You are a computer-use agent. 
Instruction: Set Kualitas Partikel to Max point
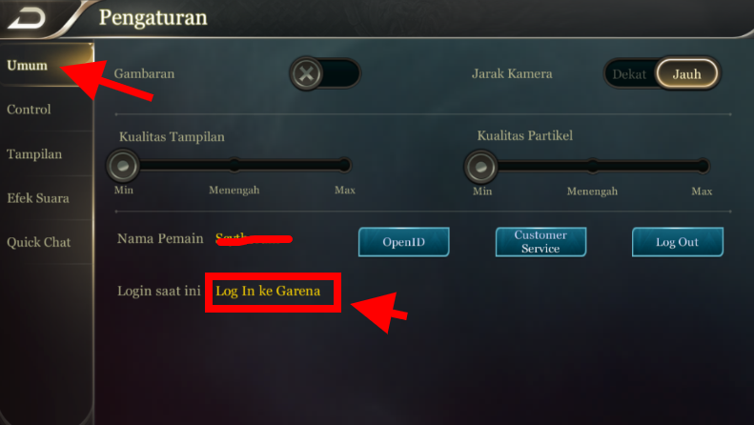[703, 167]
